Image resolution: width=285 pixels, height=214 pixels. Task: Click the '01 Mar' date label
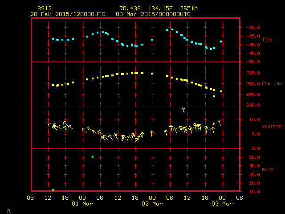82,204
